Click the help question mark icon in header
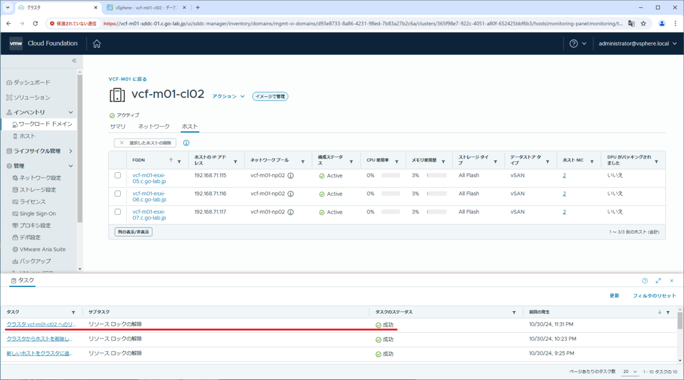This screenshot has height=380, width=684. pyautogui.click(x=573, y=44)
